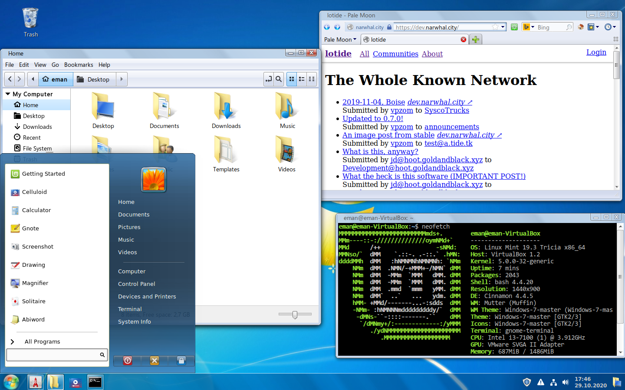Screen dimensions: 625x390
Task: Open the Bookmarks menu in file manager
Action: tap(79, 65)
